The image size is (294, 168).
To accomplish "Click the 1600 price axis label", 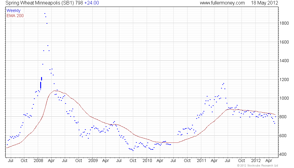I will tap(284, 42).
